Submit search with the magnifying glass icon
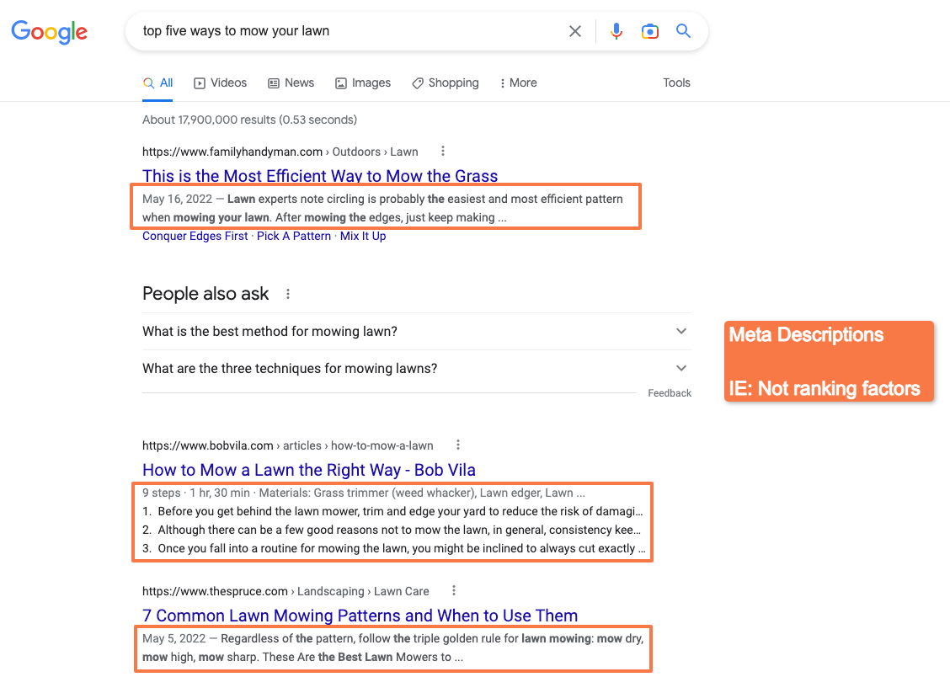The width and height of the screenshot is (950, 677). pos(683,31)
